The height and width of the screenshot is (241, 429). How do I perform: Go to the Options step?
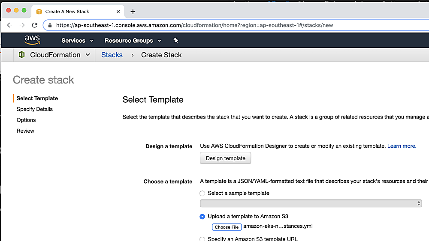(x=26, y=120)
